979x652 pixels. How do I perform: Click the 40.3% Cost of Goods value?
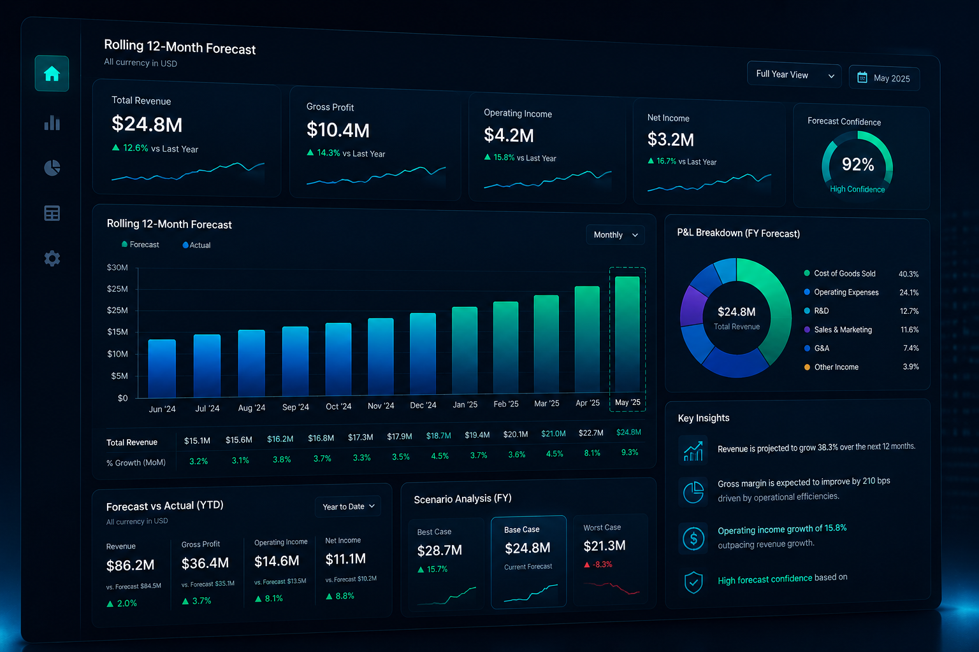click(908, 274)
